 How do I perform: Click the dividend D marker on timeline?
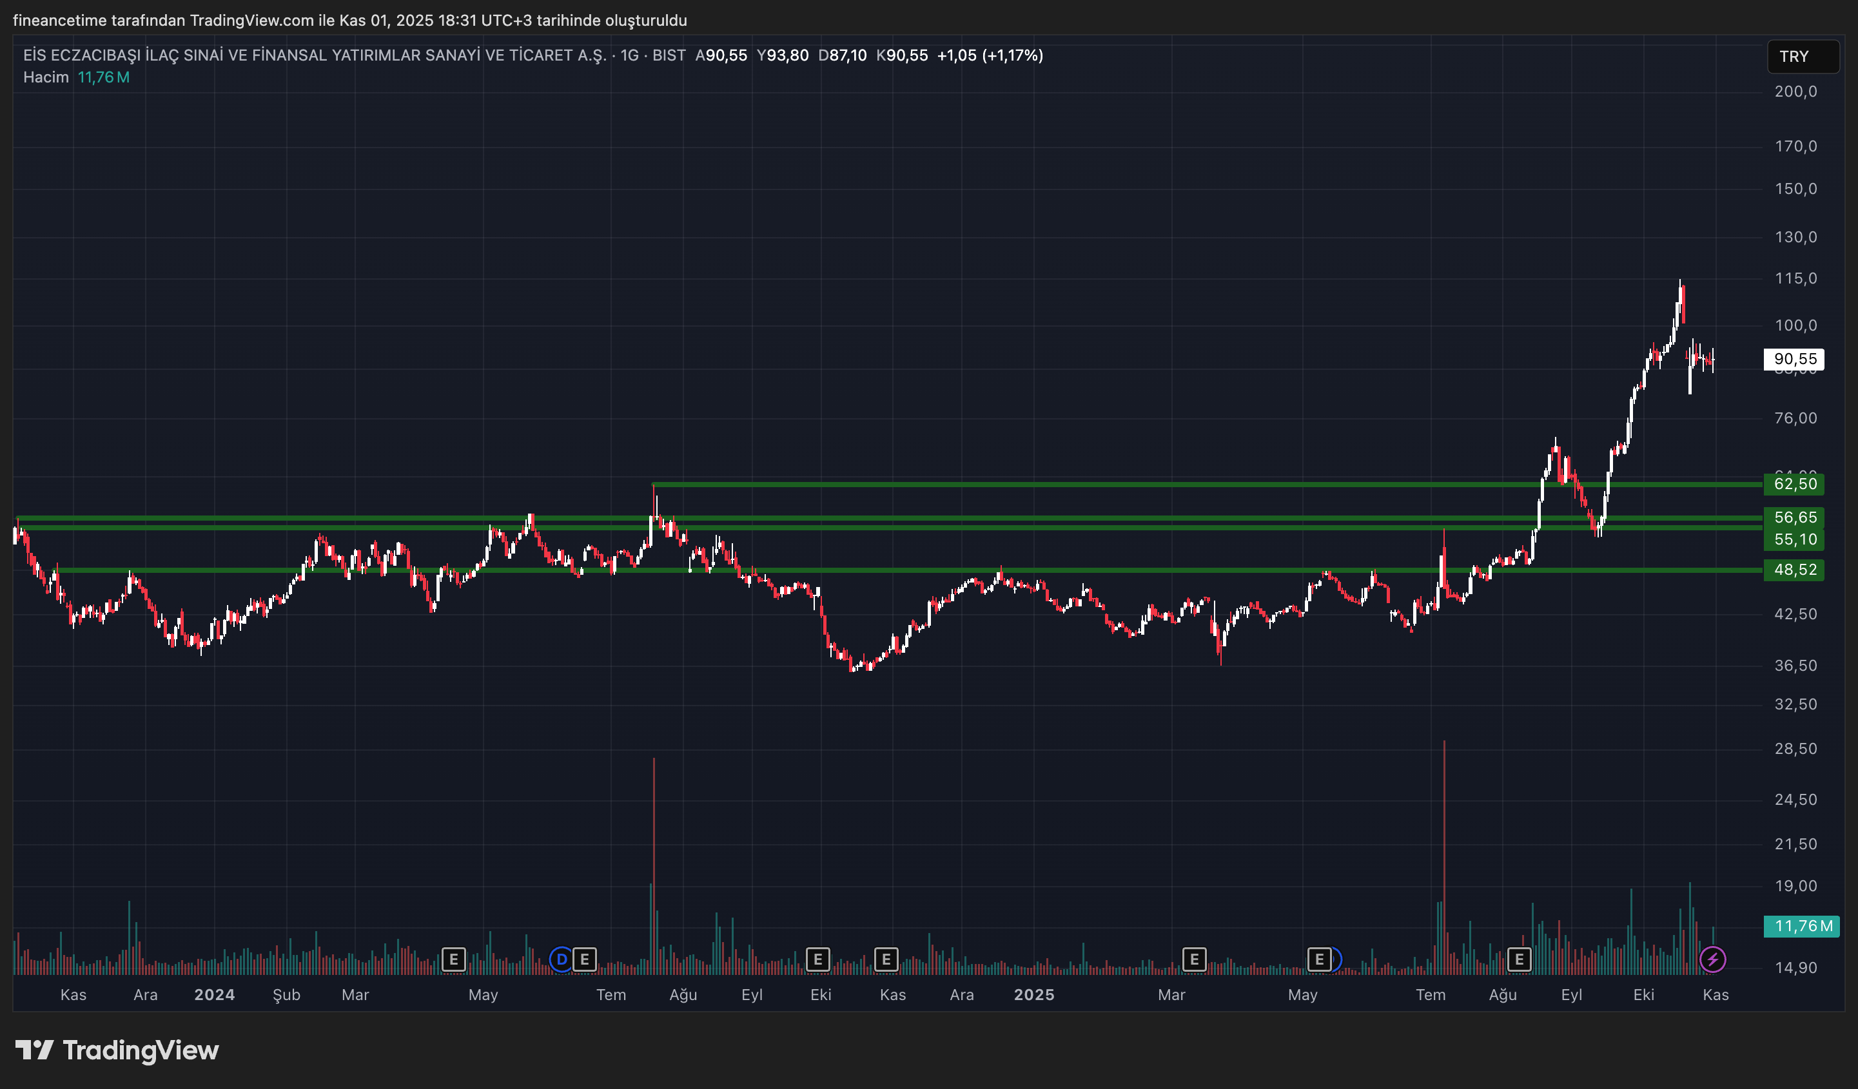[561, 959]
